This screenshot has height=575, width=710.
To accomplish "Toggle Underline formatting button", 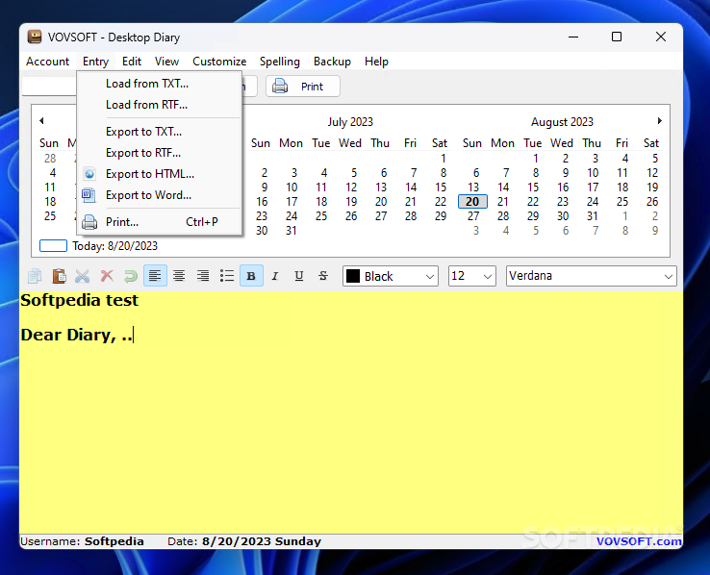I will point(299,276).
